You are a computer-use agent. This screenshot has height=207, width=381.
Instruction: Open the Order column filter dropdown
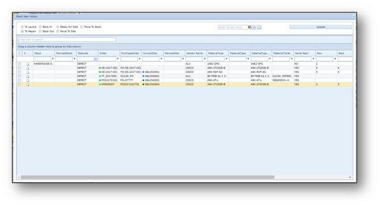pos(118,59)
